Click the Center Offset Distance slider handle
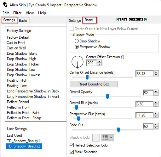 click(87, 77)
